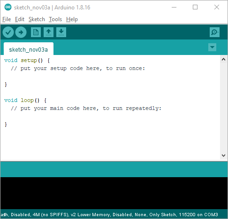
Task: Open the Tools menu
Action: [x=55, y=19]
